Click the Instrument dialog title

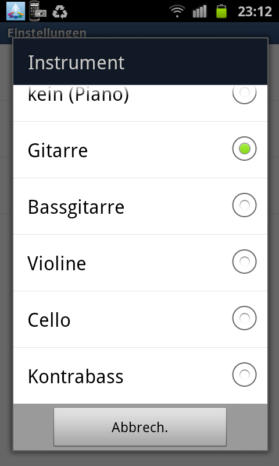(76, 62)
